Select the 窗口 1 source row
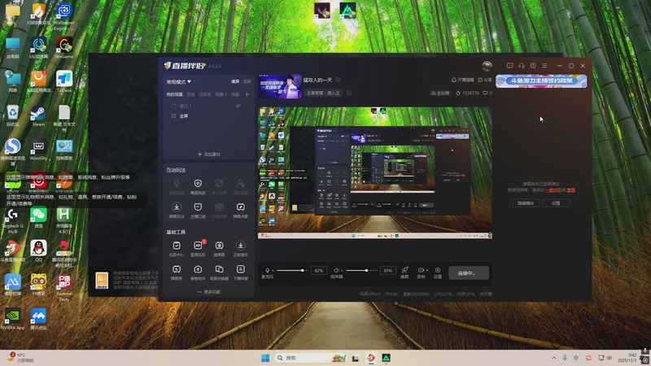The width and height of the screenshot is (651, 366). click(208, 106)
